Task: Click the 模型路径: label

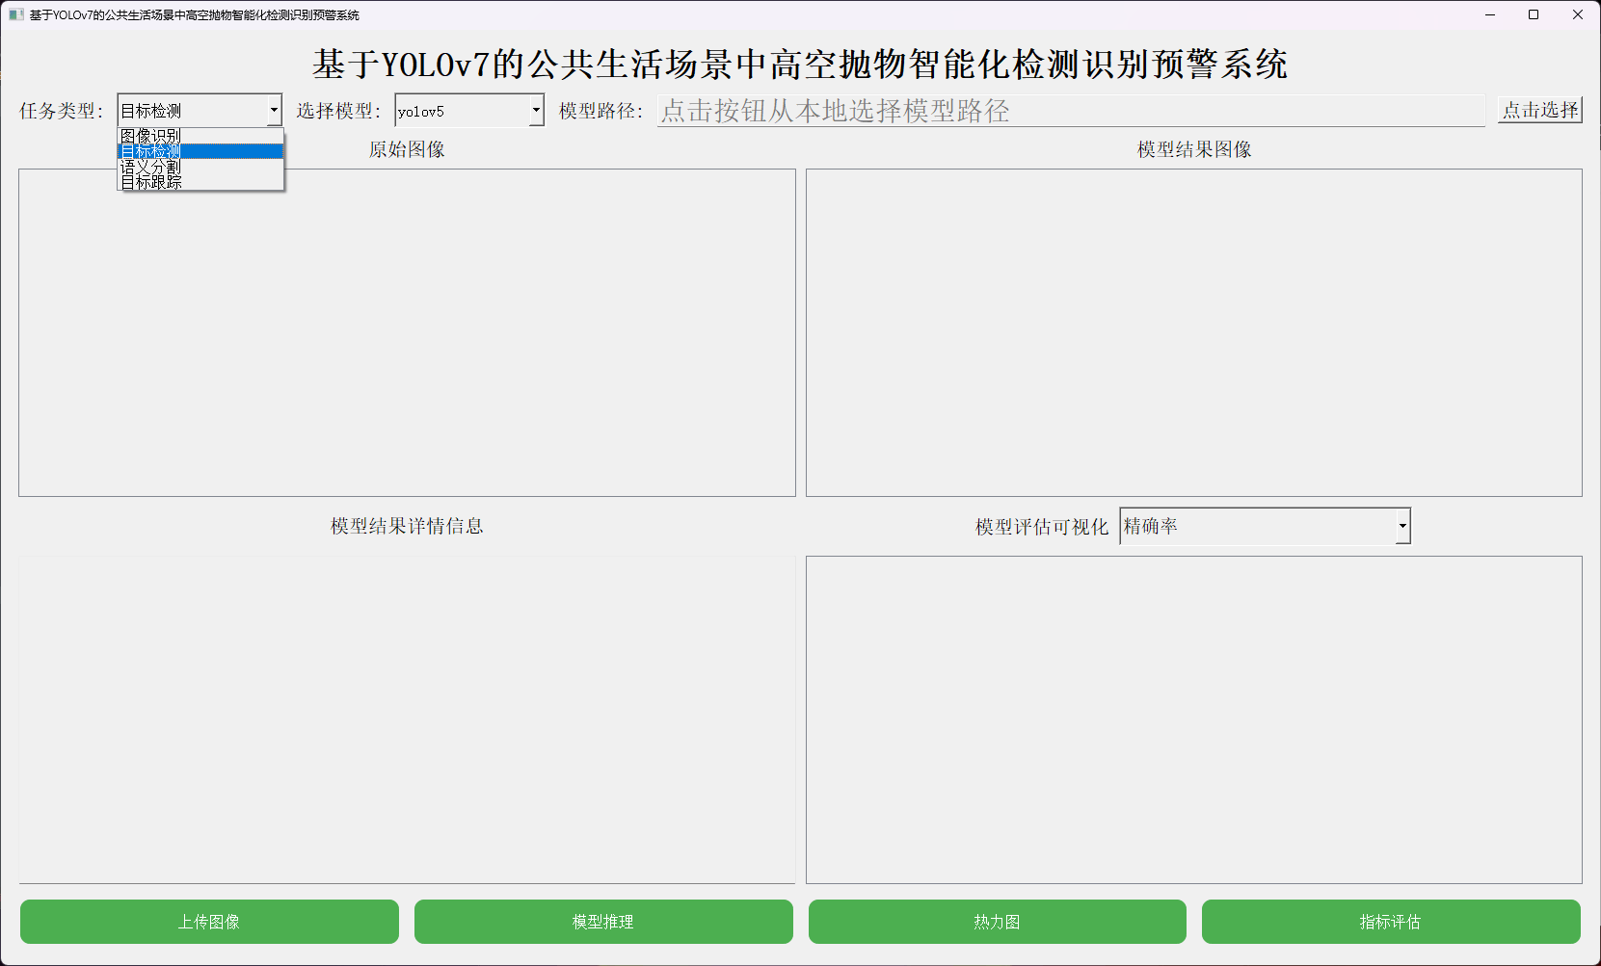Action: click(x=600, y=111)
